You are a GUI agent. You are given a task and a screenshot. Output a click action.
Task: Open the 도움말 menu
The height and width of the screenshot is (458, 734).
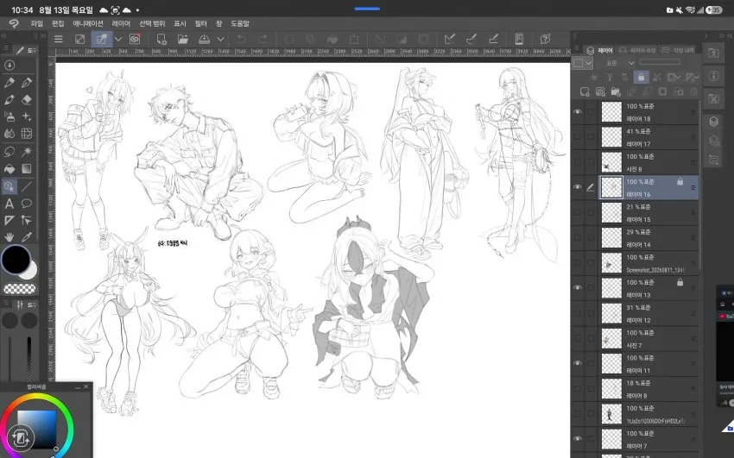pyautogui.click(x=240, y=23)
